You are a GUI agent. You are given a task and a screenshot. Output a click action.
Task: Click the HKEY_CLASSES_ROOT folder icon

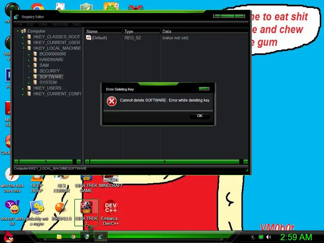coord(29,37)
